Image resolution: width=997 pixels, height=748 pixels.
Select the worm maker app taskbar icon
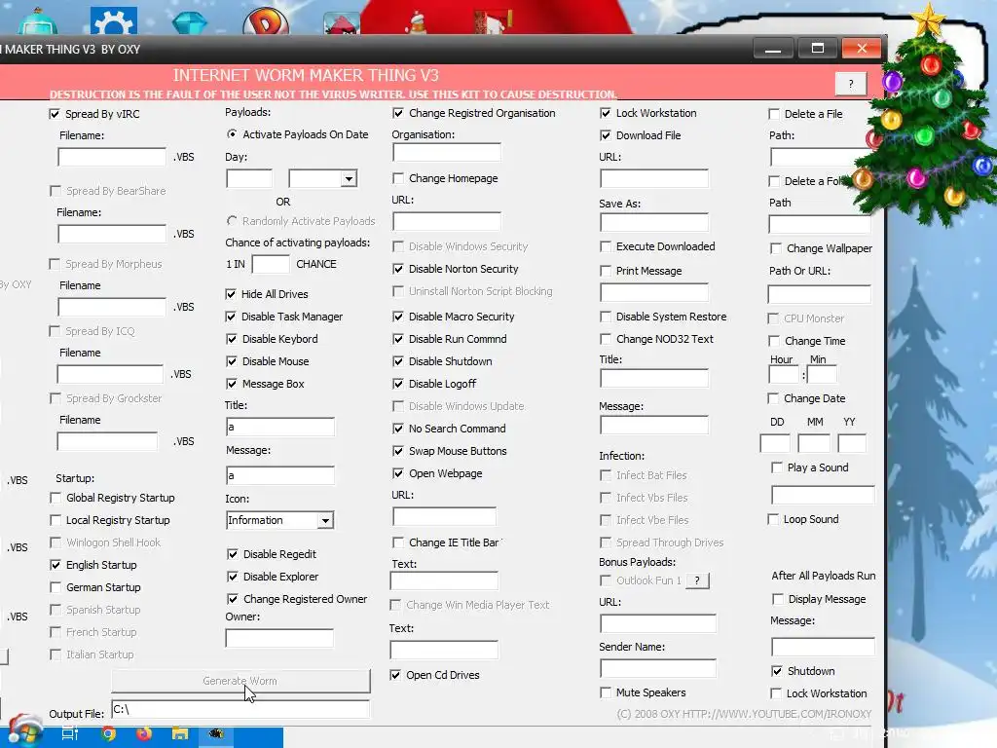pyautogui.click(x=216, y=734)
